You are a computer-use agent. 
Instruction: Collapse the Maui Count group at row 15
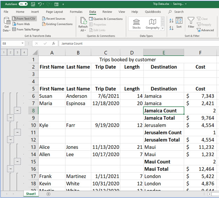17,161
